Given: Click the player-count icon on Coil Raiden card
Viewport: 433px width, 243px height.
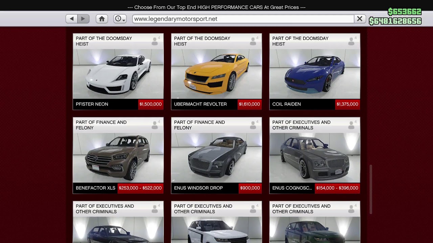Looking at the screenshot, I should click(352, 41).
